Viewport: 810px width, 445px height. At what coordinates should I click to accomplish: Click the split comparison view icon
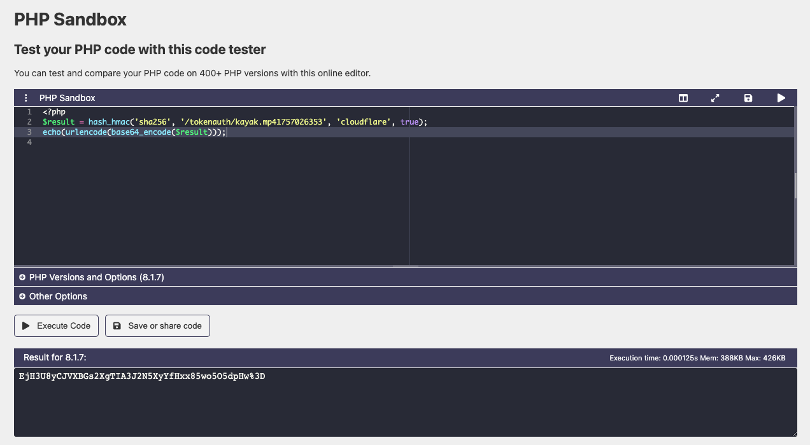point(683,98)
